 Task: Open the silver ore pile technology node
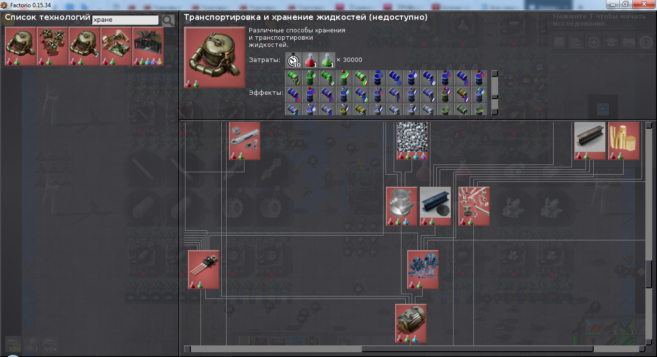pos(413,141)
